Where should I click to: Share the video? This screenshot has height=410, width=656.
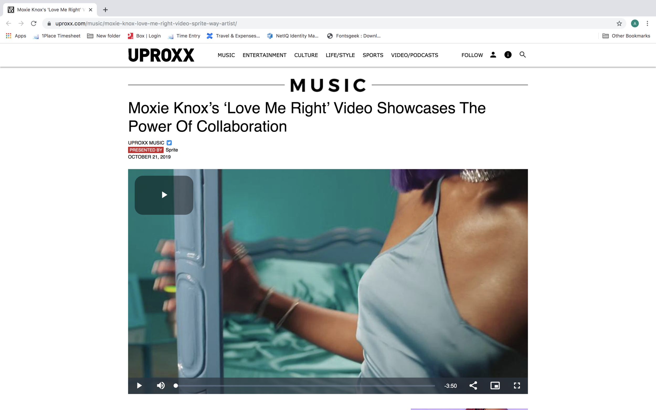pos(473,386)
